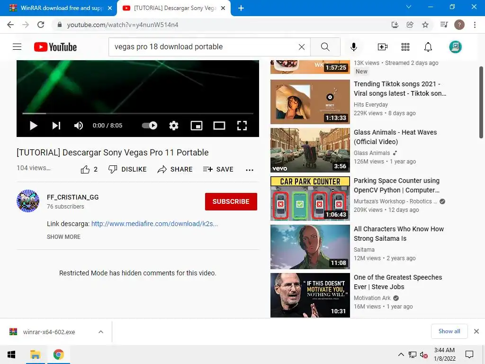Image resolution: width=485 pixels, height=364 pixels.
Task: Share the video
Action: pyautogui.click(x=175, y=169)
